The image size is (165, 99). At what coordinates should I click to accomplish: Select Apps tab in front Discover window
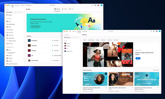pos(70,31)
